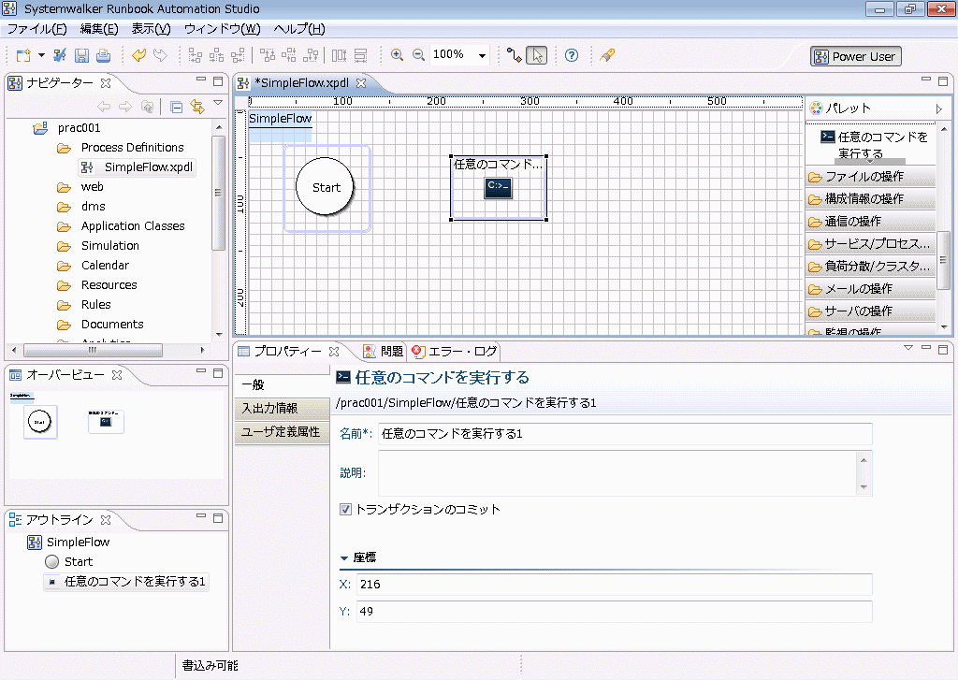This screenshot has width=958, height=680.
Task: Expand the 構成情報の操作 palette drawer
Action: click(871, 199)
